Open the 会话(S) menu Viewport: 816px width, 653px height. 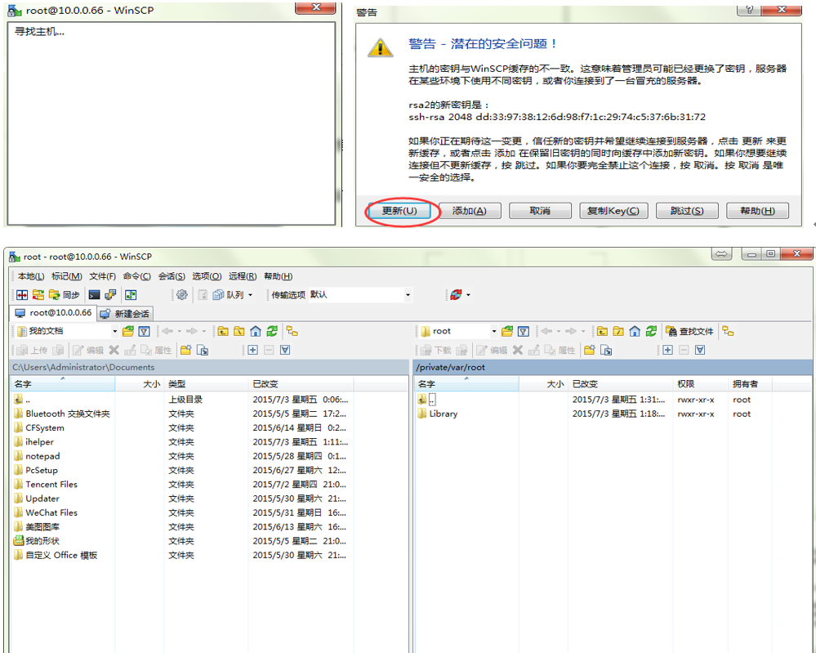(172, 276)
